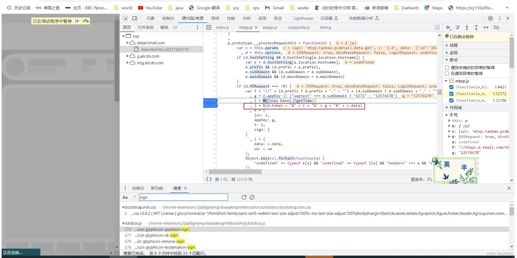Enable pause on uncaught exceptions checkbox

point(447,68)
